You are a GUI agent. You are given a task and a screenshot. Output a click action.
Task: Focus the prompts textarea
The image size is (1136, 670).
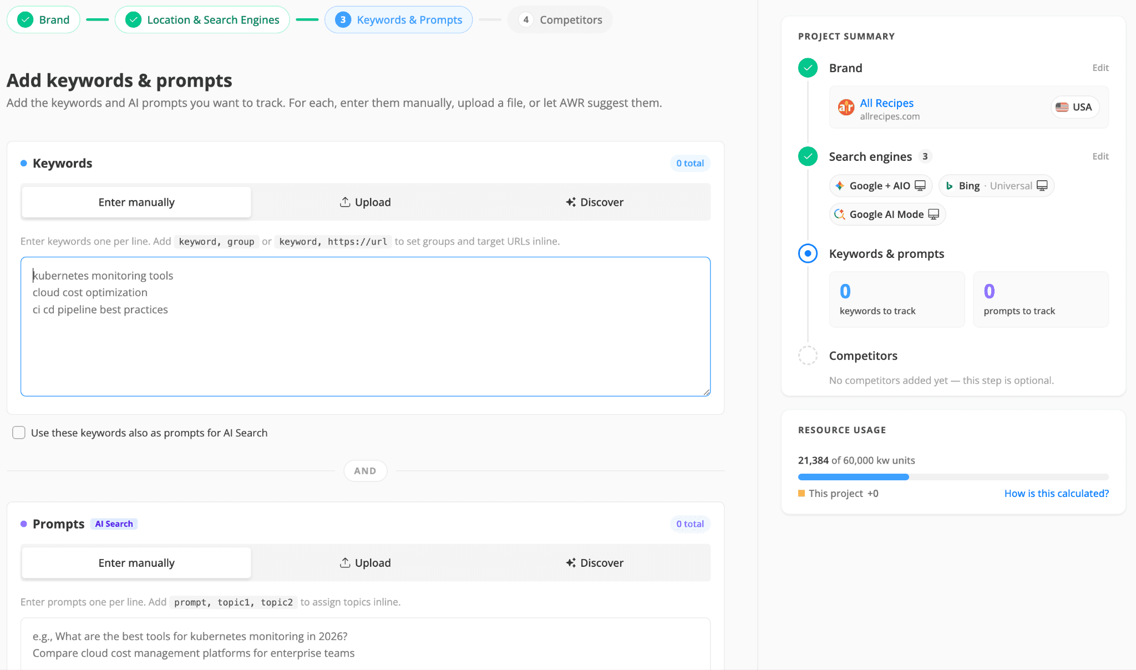pyautogui.click(x=366, y=644)
